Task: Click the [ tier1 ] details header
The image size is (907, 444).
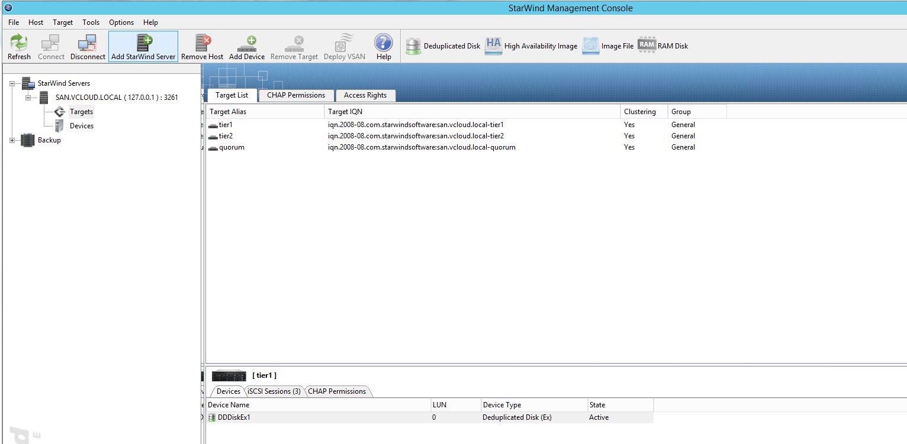Action: [264, 375]
